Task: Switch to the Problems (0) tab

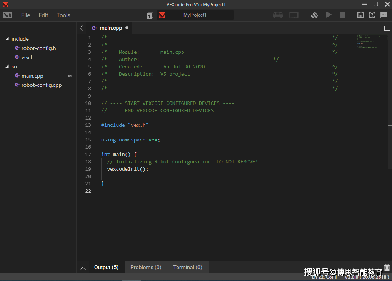Action: click(x=146, y=267)
